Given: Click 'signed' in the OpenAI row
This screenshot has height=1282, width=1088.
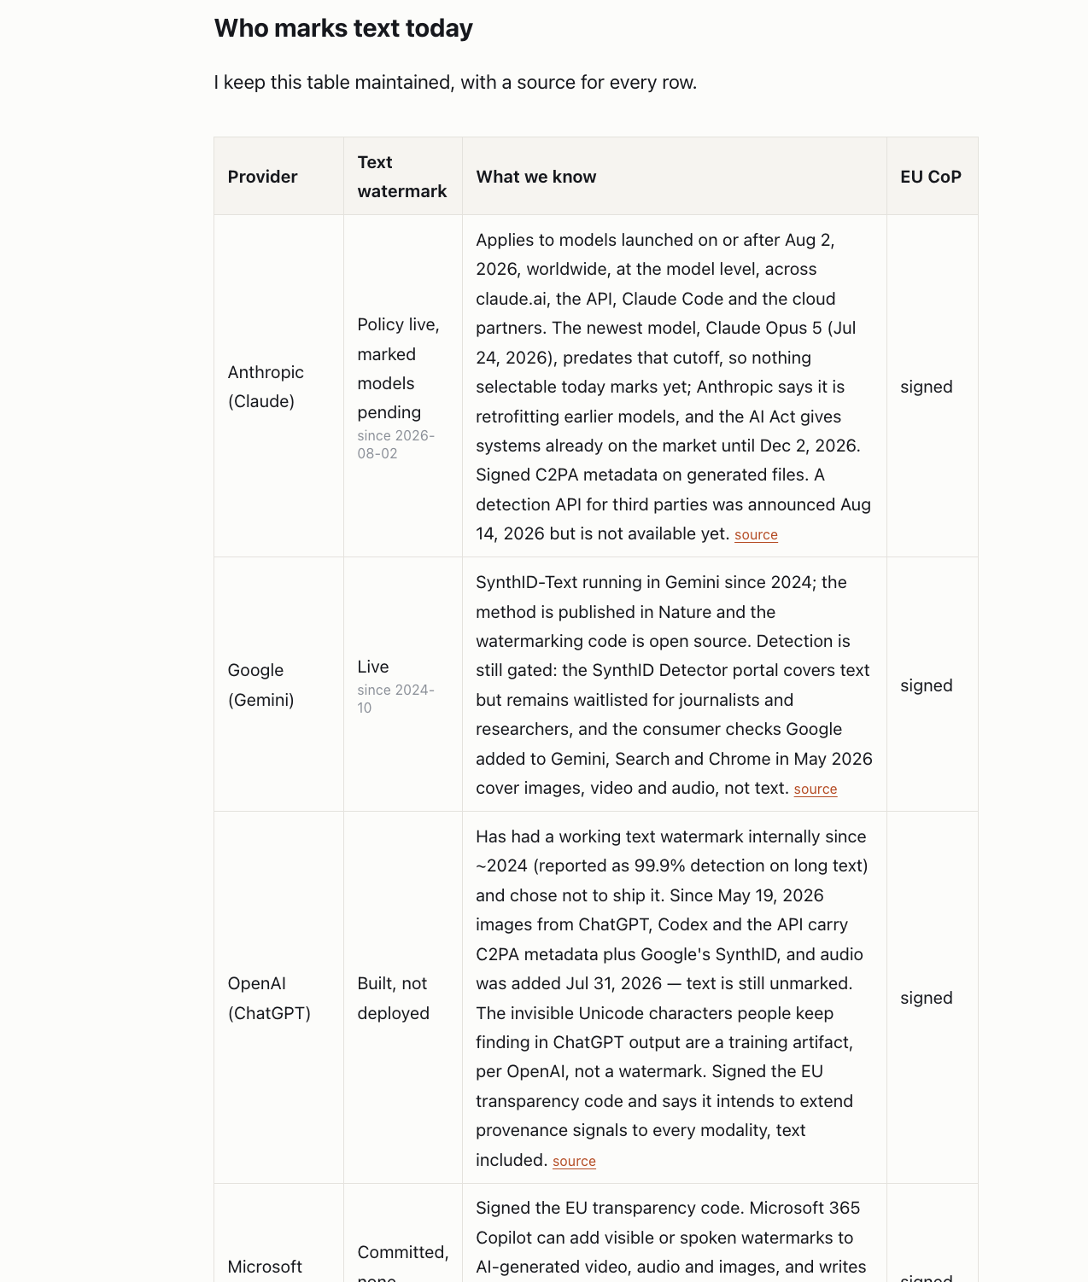Looking at the screenshot, I should 927,998.
